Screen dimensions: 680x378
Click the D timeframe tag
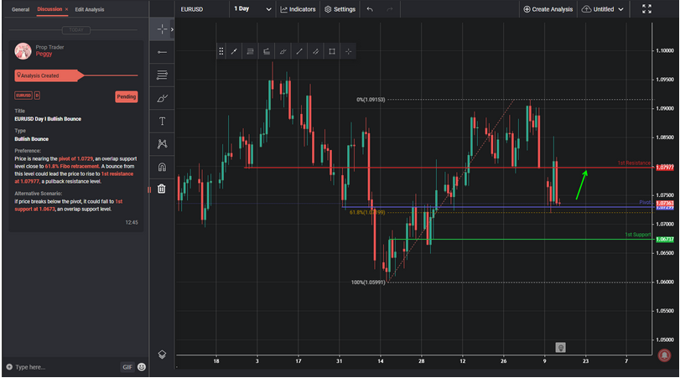coord(37,96)
